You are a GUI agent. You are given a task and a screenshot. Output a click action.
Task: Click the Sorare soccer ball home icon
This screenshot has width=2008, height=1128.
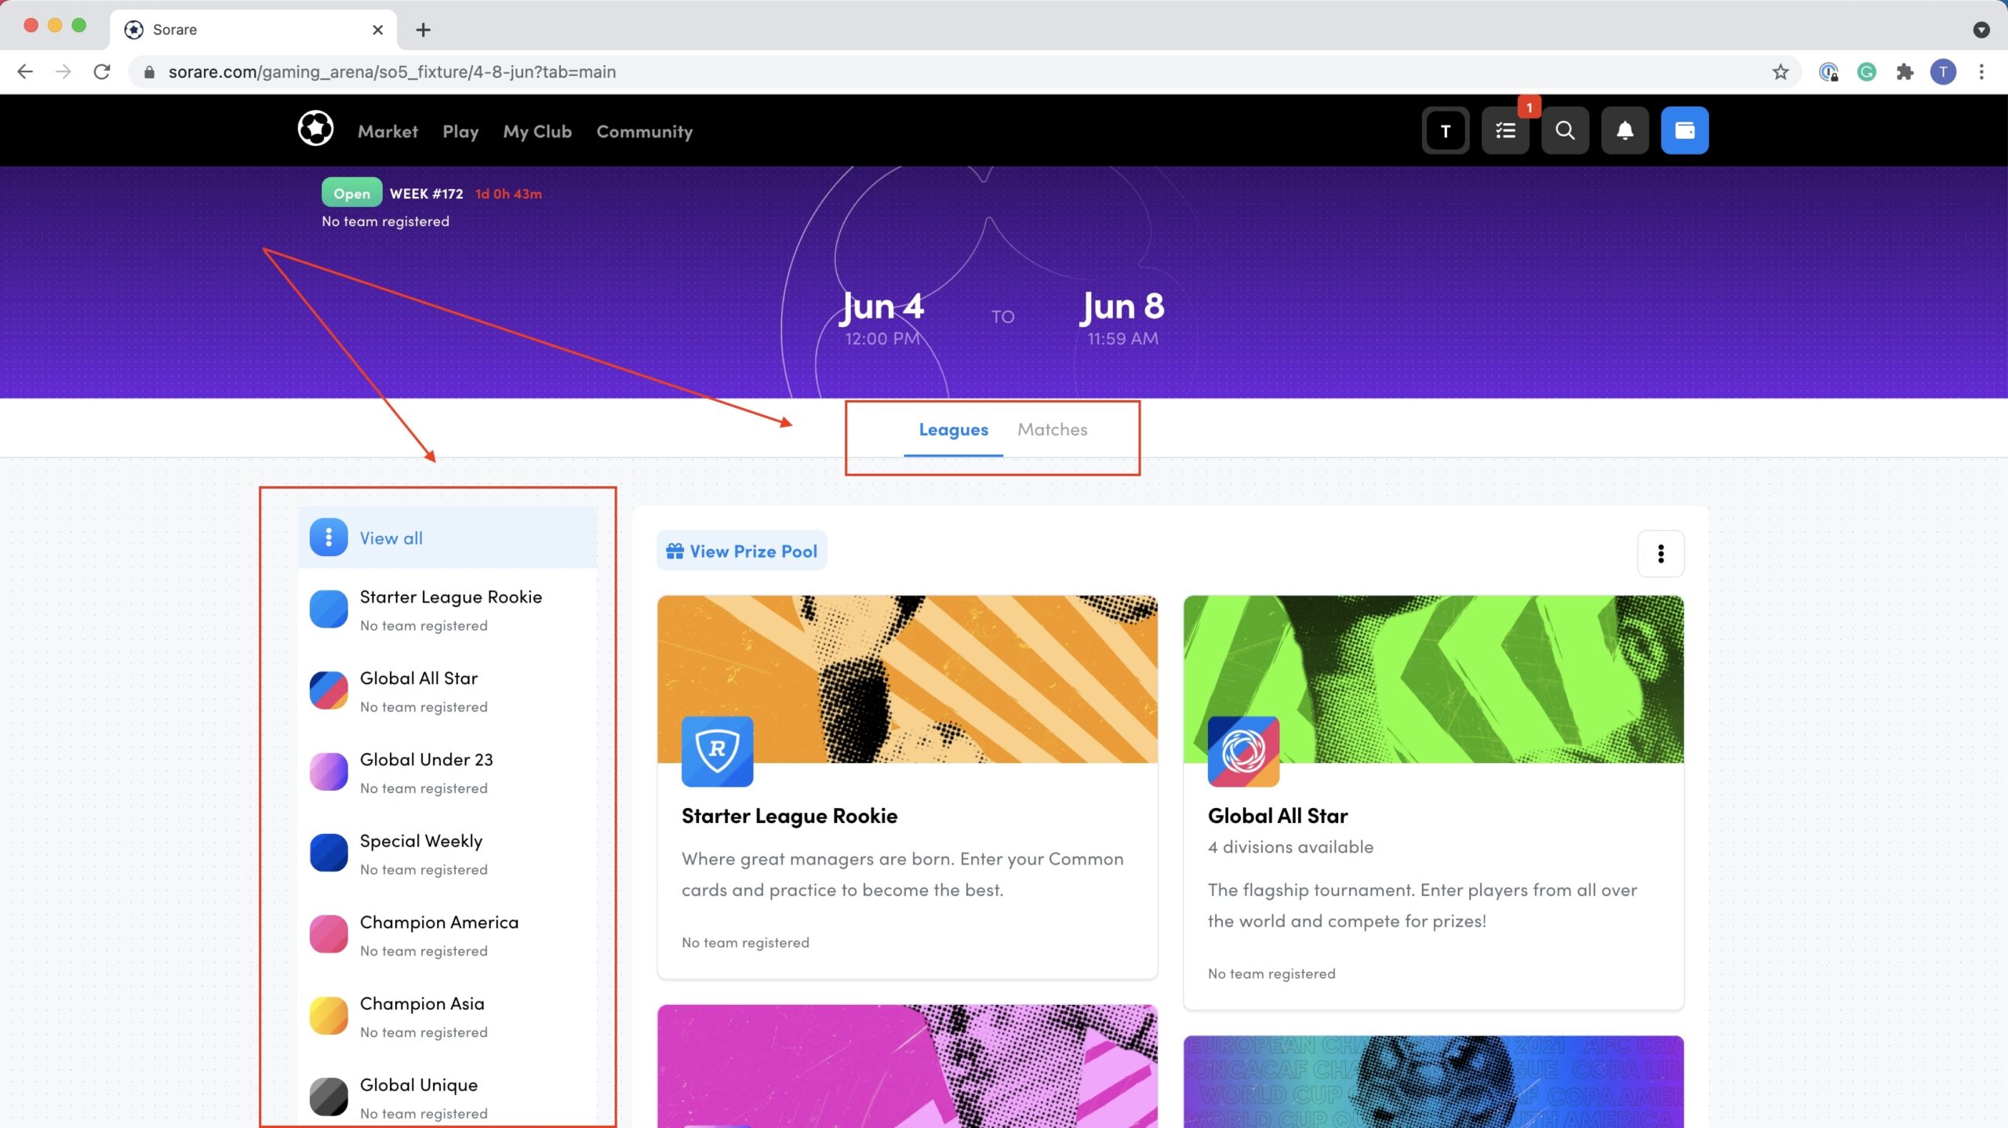pyautogui.click(x=315, y=129)
